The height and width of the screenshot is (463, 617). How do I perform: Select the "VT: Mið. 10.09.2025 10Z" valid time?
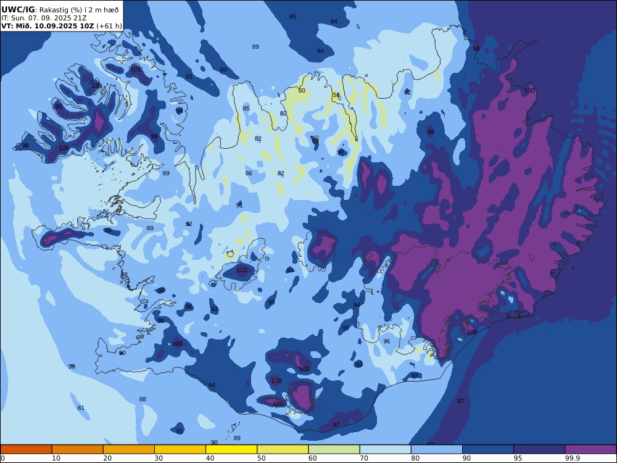pyautogui.click(x=48, y=26)
